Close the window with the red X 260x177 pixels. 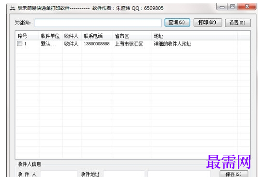pos(247,7)
